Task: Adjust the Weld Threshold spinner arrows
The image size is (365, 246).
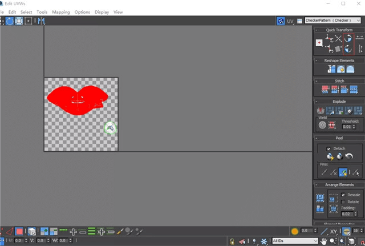Action: tap(354, 127)
